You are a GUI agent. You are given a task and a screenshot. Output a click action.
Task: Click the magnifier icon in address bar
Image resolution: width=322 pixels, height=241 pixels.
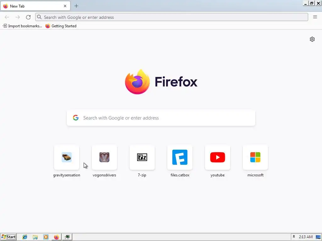[x=39, y=17]
